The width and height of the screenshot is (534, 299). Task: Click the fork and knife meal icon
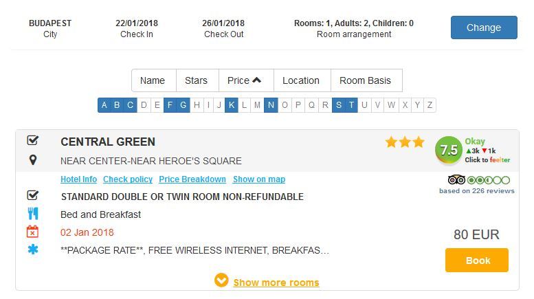click(x=33, y=214)
